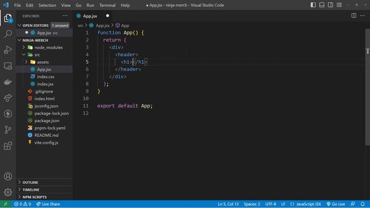Open the customize layout icon

(x=339, y=5)
